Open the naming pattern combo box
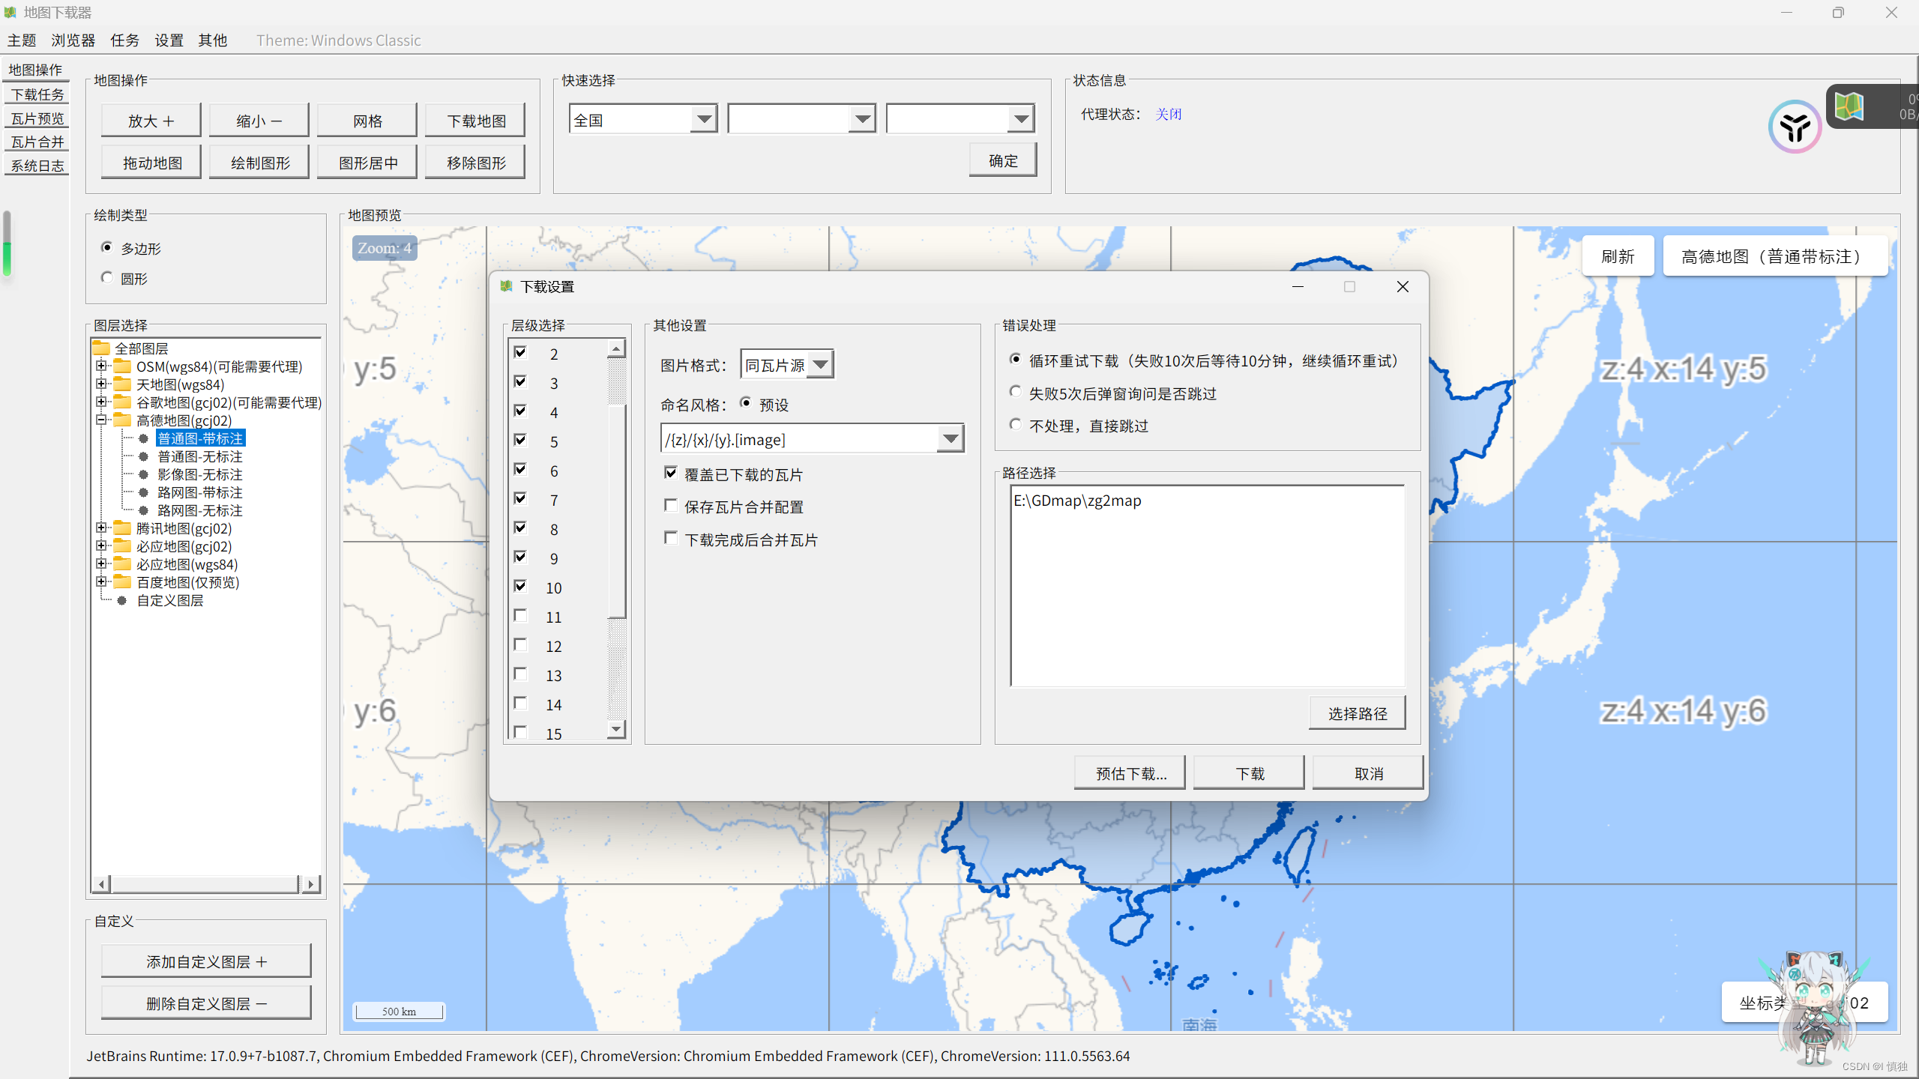This screenshot has height=1079, width=1919. coord(950,439)
